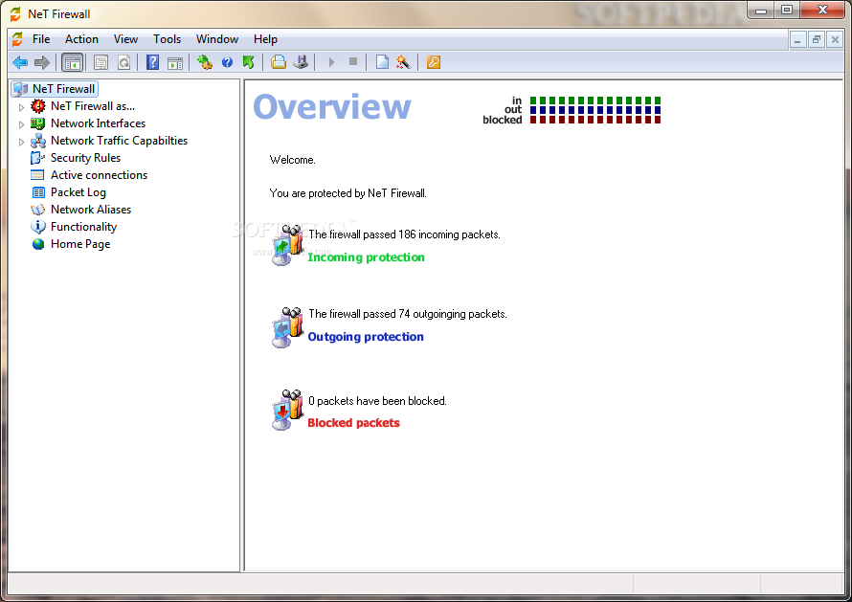Click the Network Interfaces card icon
852x602 pixels.
(37, 123)
